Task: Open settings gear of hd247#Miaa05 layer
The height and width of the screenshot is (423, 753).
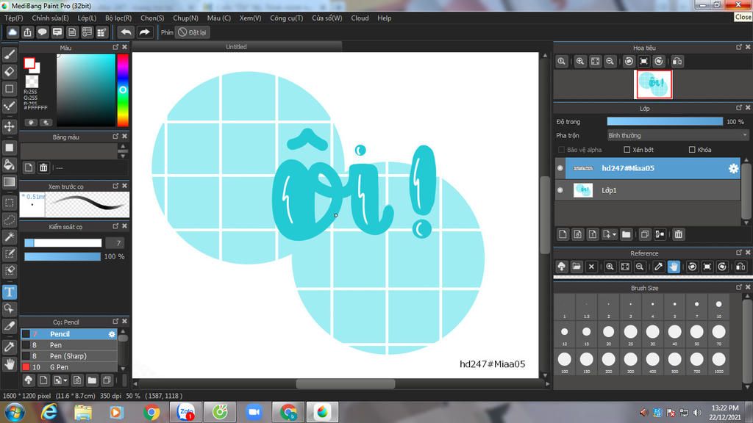Action: click(733, 168)
